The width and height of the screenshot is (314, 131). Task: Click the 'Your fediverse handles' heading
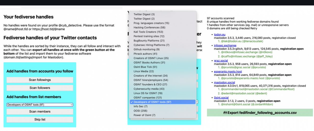pyautogui.click(x=29, y=17)
